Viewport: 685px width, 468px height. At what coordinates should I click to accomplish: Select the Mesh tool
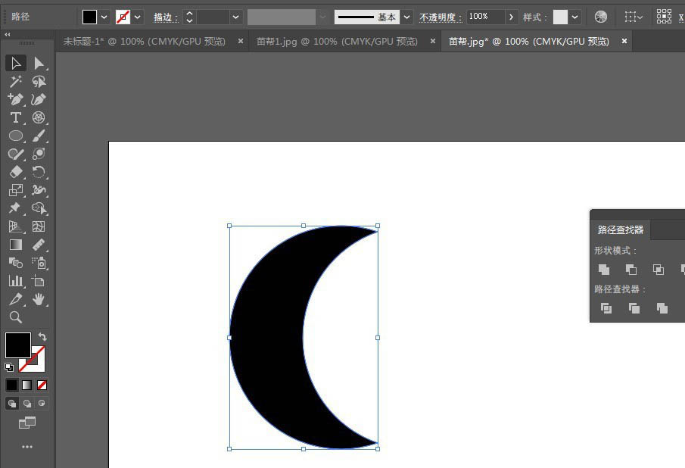pos(39,226)
